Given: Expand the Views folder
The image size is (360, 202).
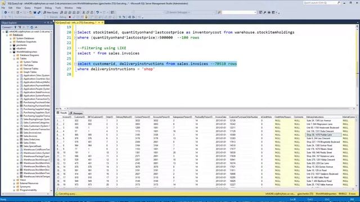Looking at the screenshot, I should (14, 180).
